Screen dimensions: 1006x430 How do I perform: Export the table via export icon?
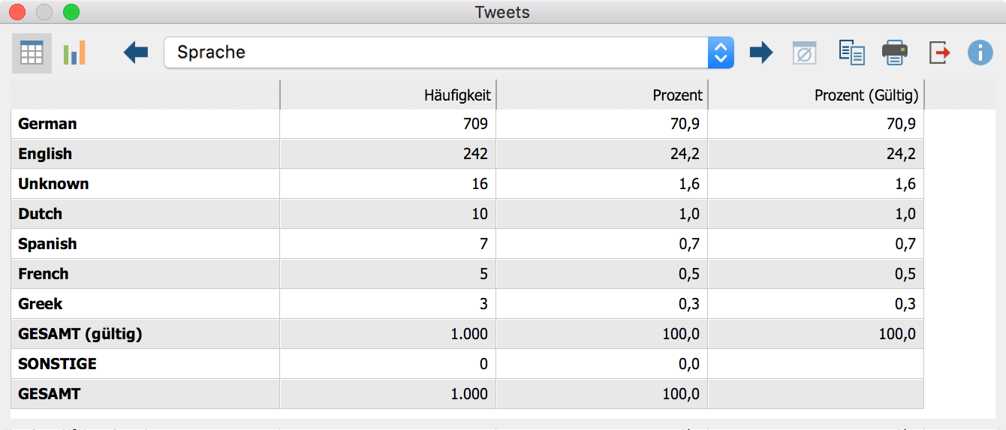[939, 53]
